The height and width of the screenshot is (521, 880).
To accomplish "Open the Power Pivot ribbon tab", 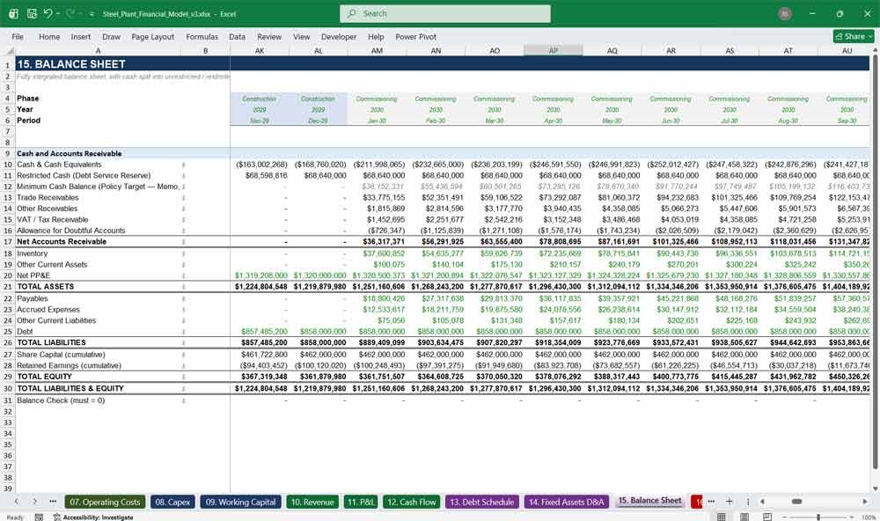I will point(416,36).
